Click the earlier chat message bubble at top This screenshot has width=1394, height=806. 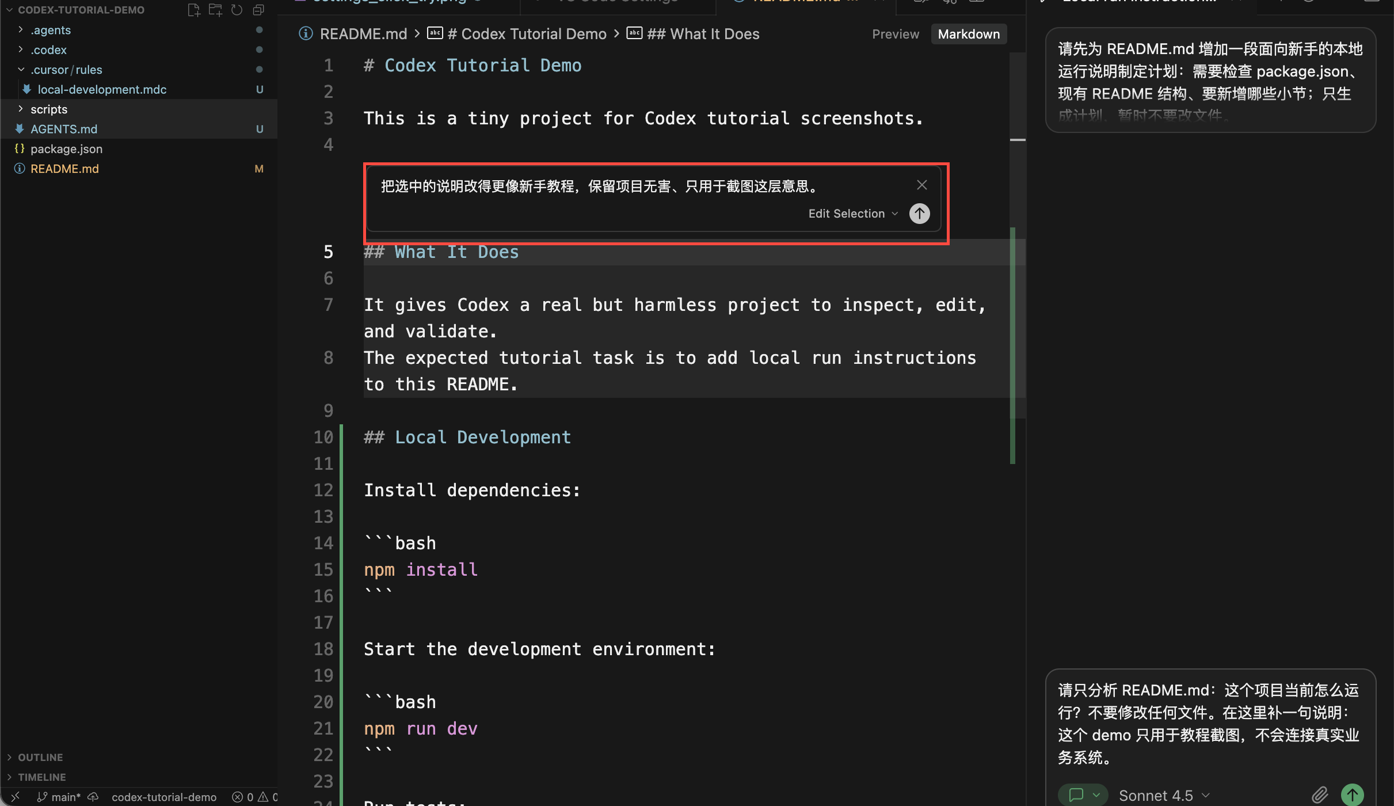(1210, 81)
